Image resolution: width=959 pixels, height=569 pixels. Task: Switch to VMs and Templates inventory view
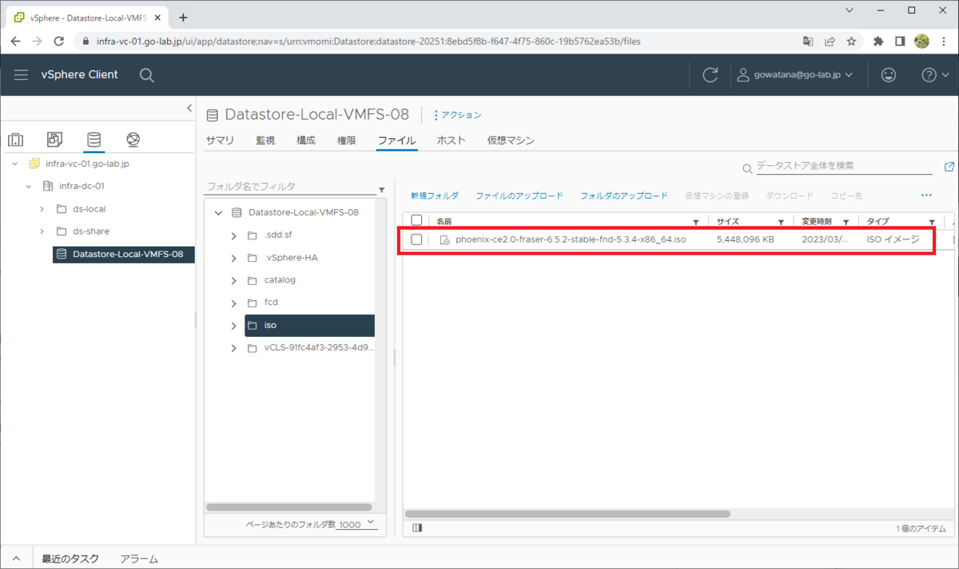pos(54,140)
